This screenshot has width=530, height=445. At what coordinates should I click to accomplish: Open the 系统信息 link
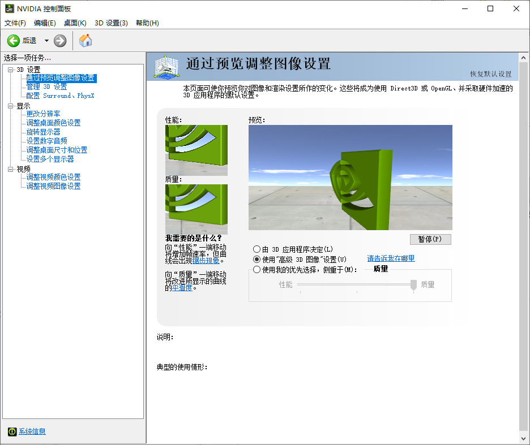click(32, 431)
